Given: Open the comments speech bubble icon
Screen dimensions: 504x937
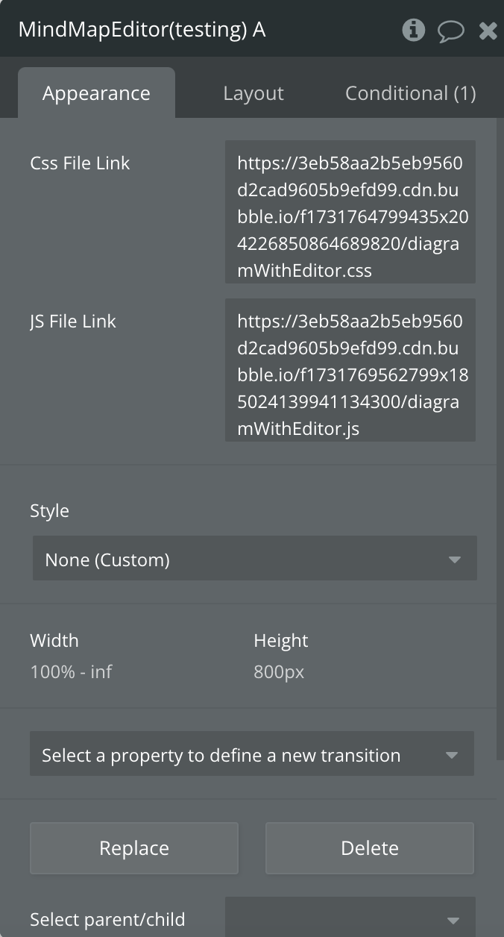Looking at the screenshot, I should point(450,31).
